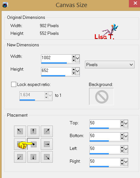Select the right-middle placement arrow
Viewport: 140px width, 178px height.
(x=47, y=144)
